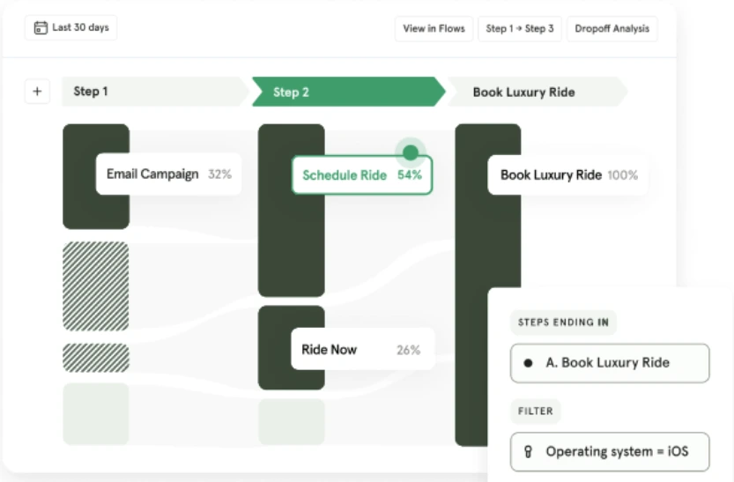
Task: Select the Book Luxury Ride step header
Action: coord(534,92)
